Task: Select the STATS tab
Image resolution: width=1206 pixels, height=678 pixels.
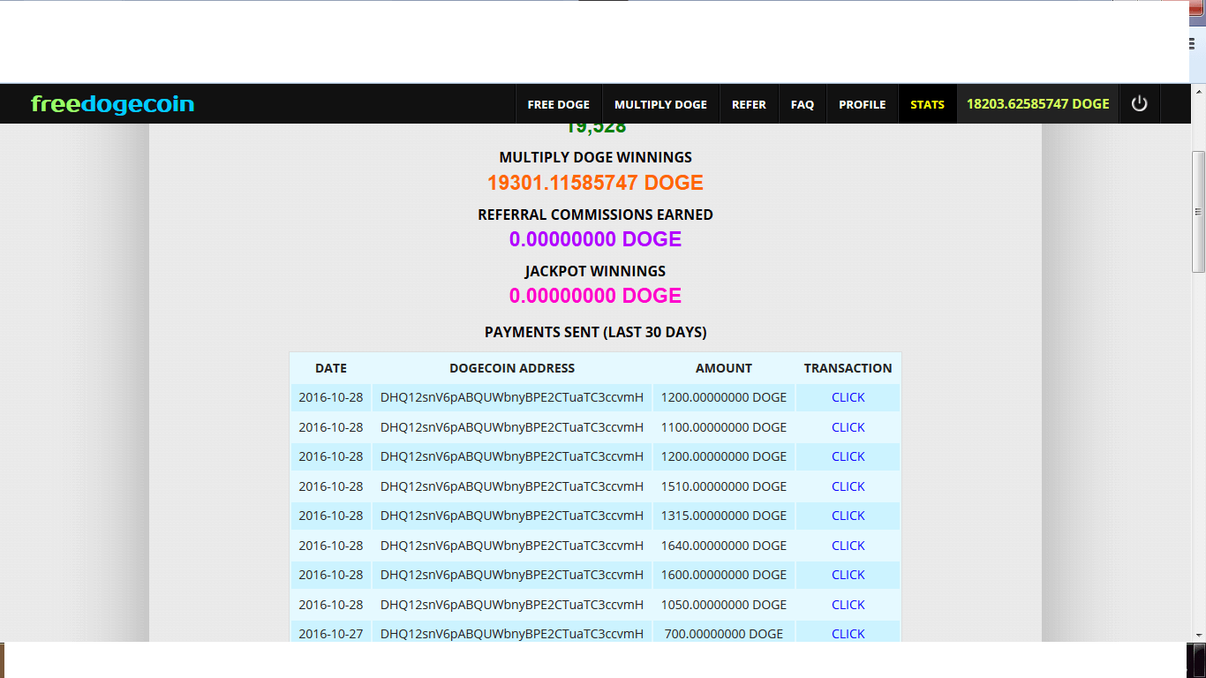Action: [927, 104]
